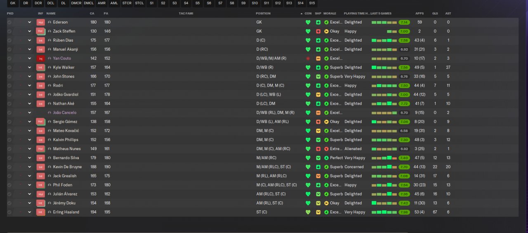Toggle picked checkmark for Rodri
This screenshot has width=528, height=233.
[9, 86]
